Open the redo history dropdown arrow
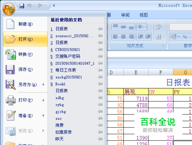Image resolution: width=192 pixels, height=145 pixels. pos(45,6)
